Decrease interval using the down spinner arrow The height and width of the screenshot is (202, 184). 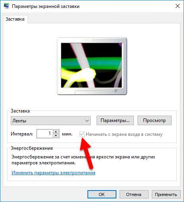(56, 136)
